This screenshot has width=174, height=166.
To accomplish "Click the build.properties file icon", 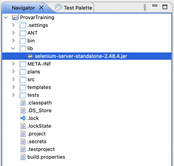I will coord(23,157).
